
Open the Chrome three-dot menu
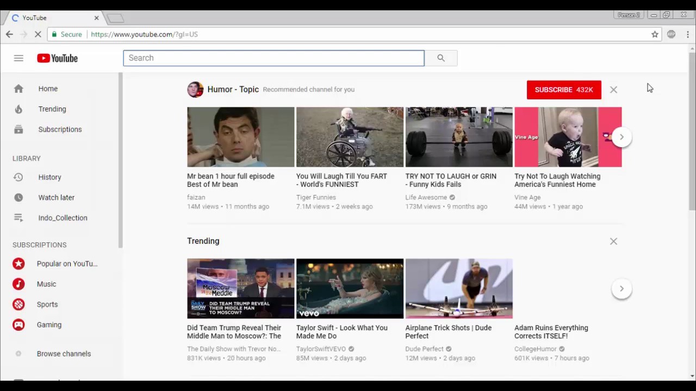[688, 34]
